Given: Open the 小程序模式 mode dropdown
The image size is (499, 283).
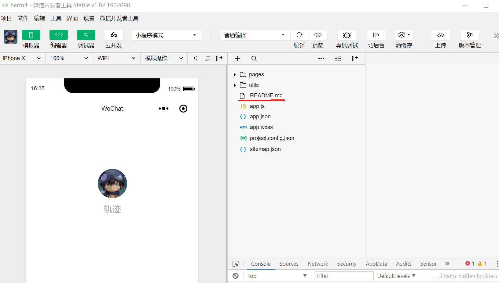Looking at the screenshot, I should pyautogui.click(x=167, y=35).
